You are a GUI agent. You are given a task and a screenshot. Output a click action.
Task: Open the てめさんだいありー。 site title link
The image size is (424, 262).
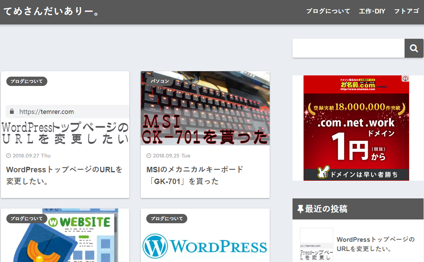52,11
